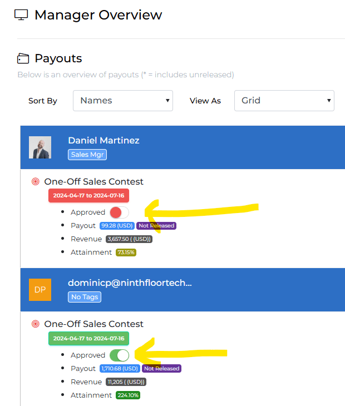The image size is (345, 406).
Task: Click the red 2024-04-17 to 2024-07-16 date badge
Action: pyautogui.click(x=89, y=196)
